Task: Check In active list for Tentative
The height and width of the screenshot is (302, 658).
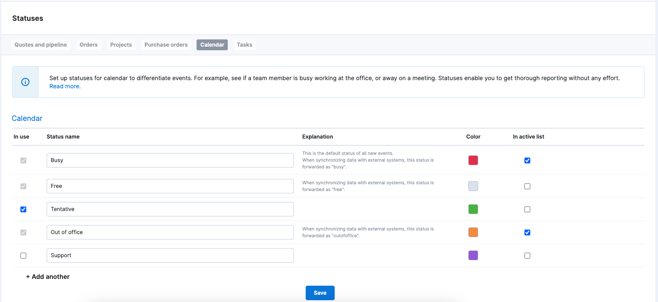Action: click(527, 209)
